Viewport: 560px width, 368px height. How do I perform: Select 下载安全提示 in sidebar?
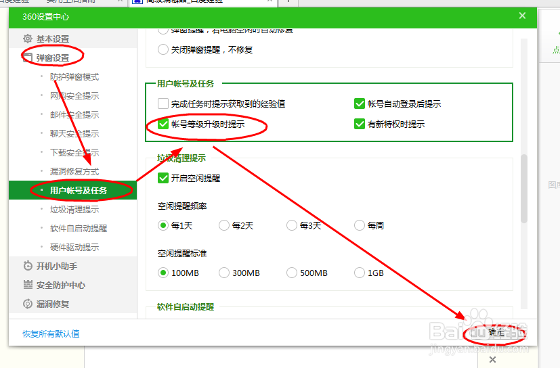pyautogui.click(x=74, y=152)
